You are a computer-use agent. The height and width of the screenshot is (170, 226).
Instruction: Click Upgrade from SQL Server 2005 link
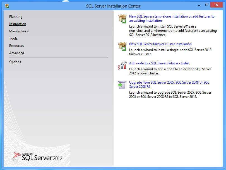(x=169, y=84)
